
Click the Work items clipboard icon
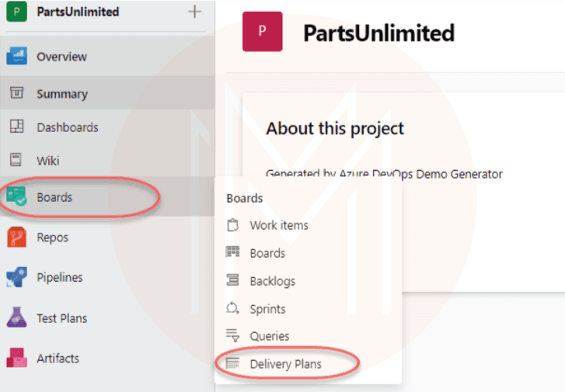(232, 225)
